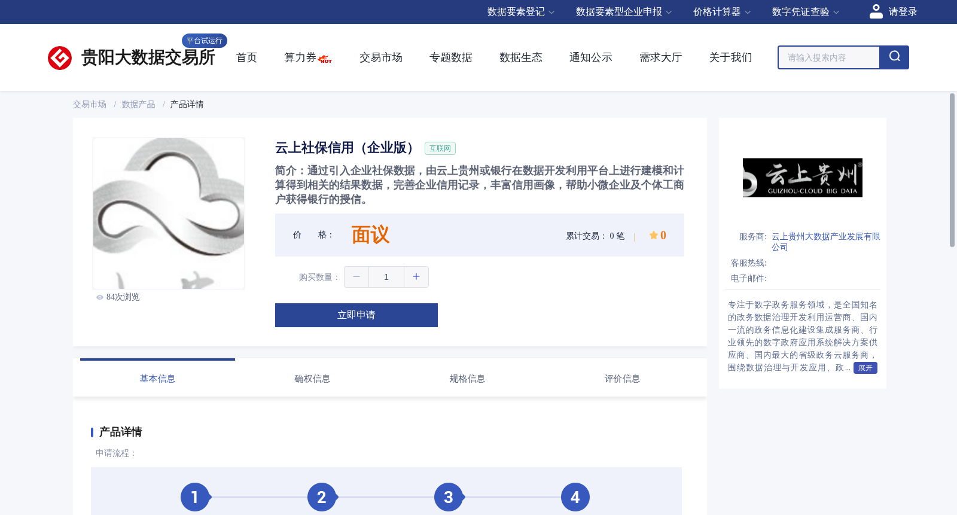Switch to the 确权信息 tab
This screenshot has width=957, height=515.
[x=312, y=379]
